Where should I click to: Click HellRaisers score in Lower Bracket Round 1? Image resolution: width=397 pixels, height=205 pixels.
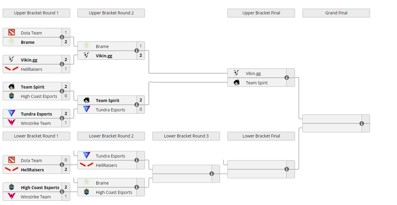coord(66,169)
